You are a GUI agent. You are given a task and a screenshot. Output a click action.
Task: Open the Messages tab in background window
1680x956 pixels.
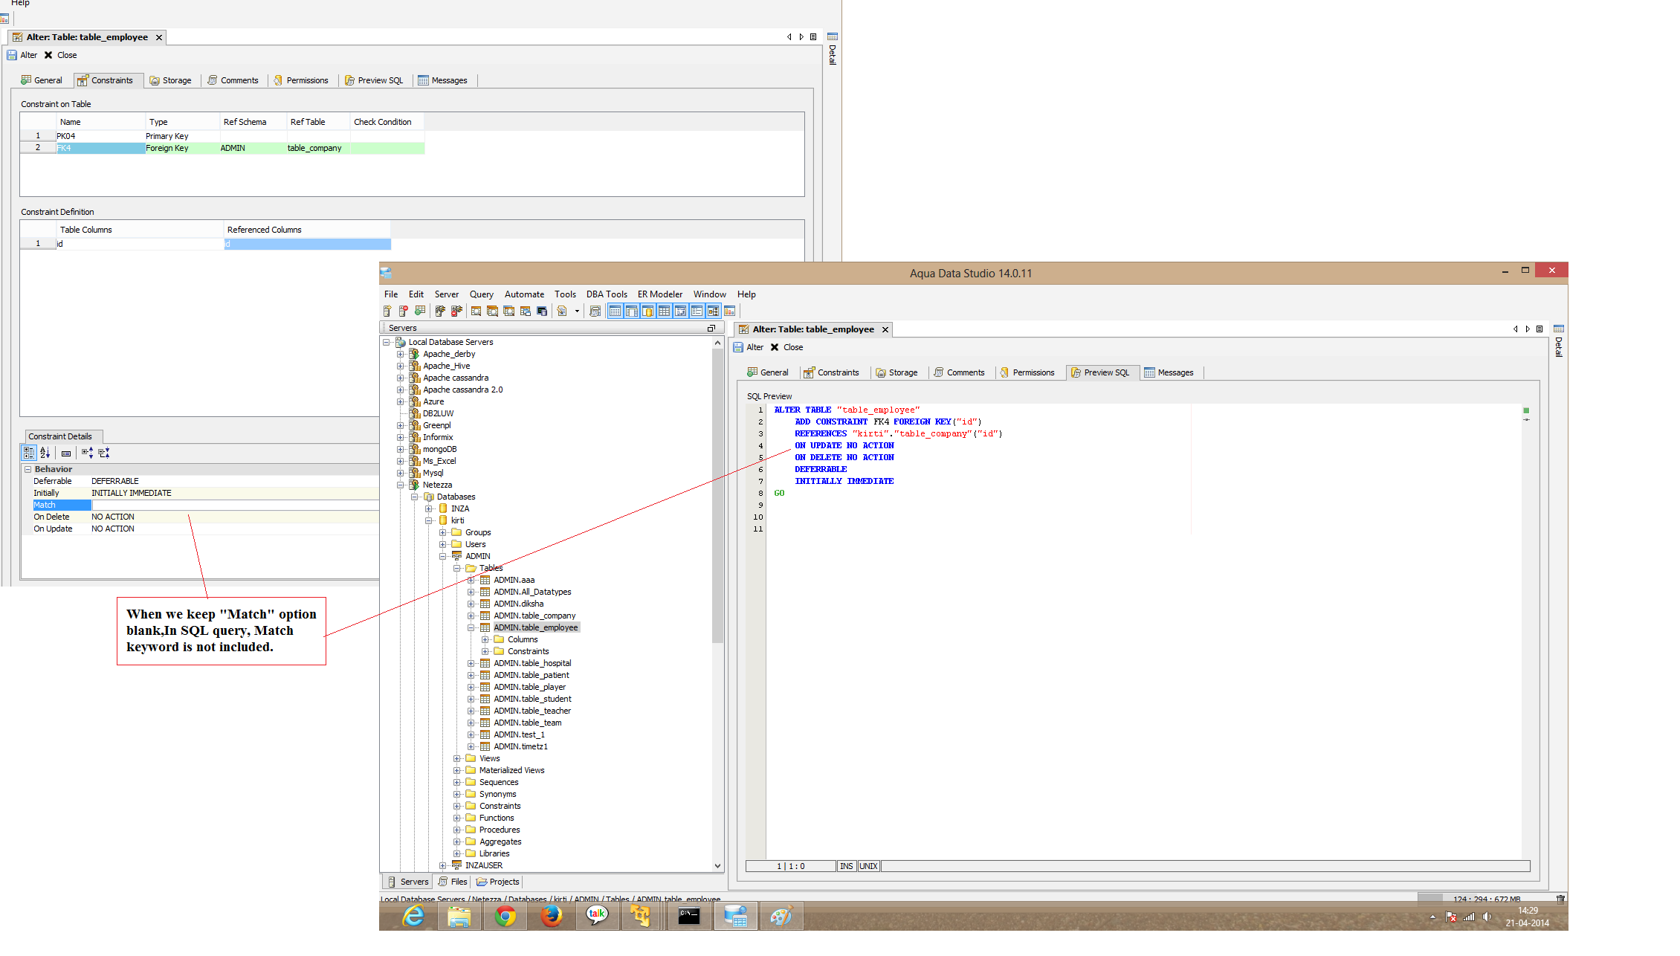(443, 81)
